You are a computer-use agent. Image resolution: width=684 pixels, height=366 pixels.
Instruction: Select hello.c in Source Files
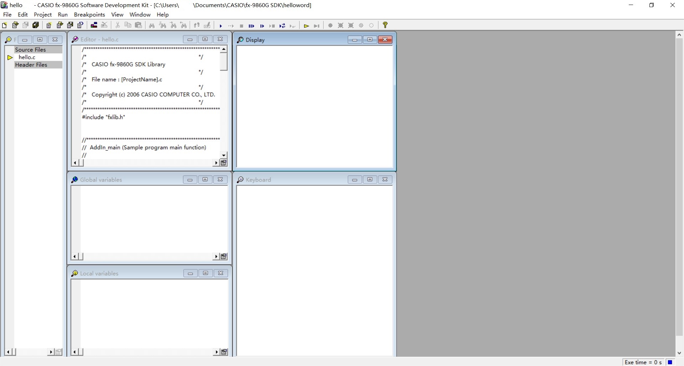coord(27,57)
